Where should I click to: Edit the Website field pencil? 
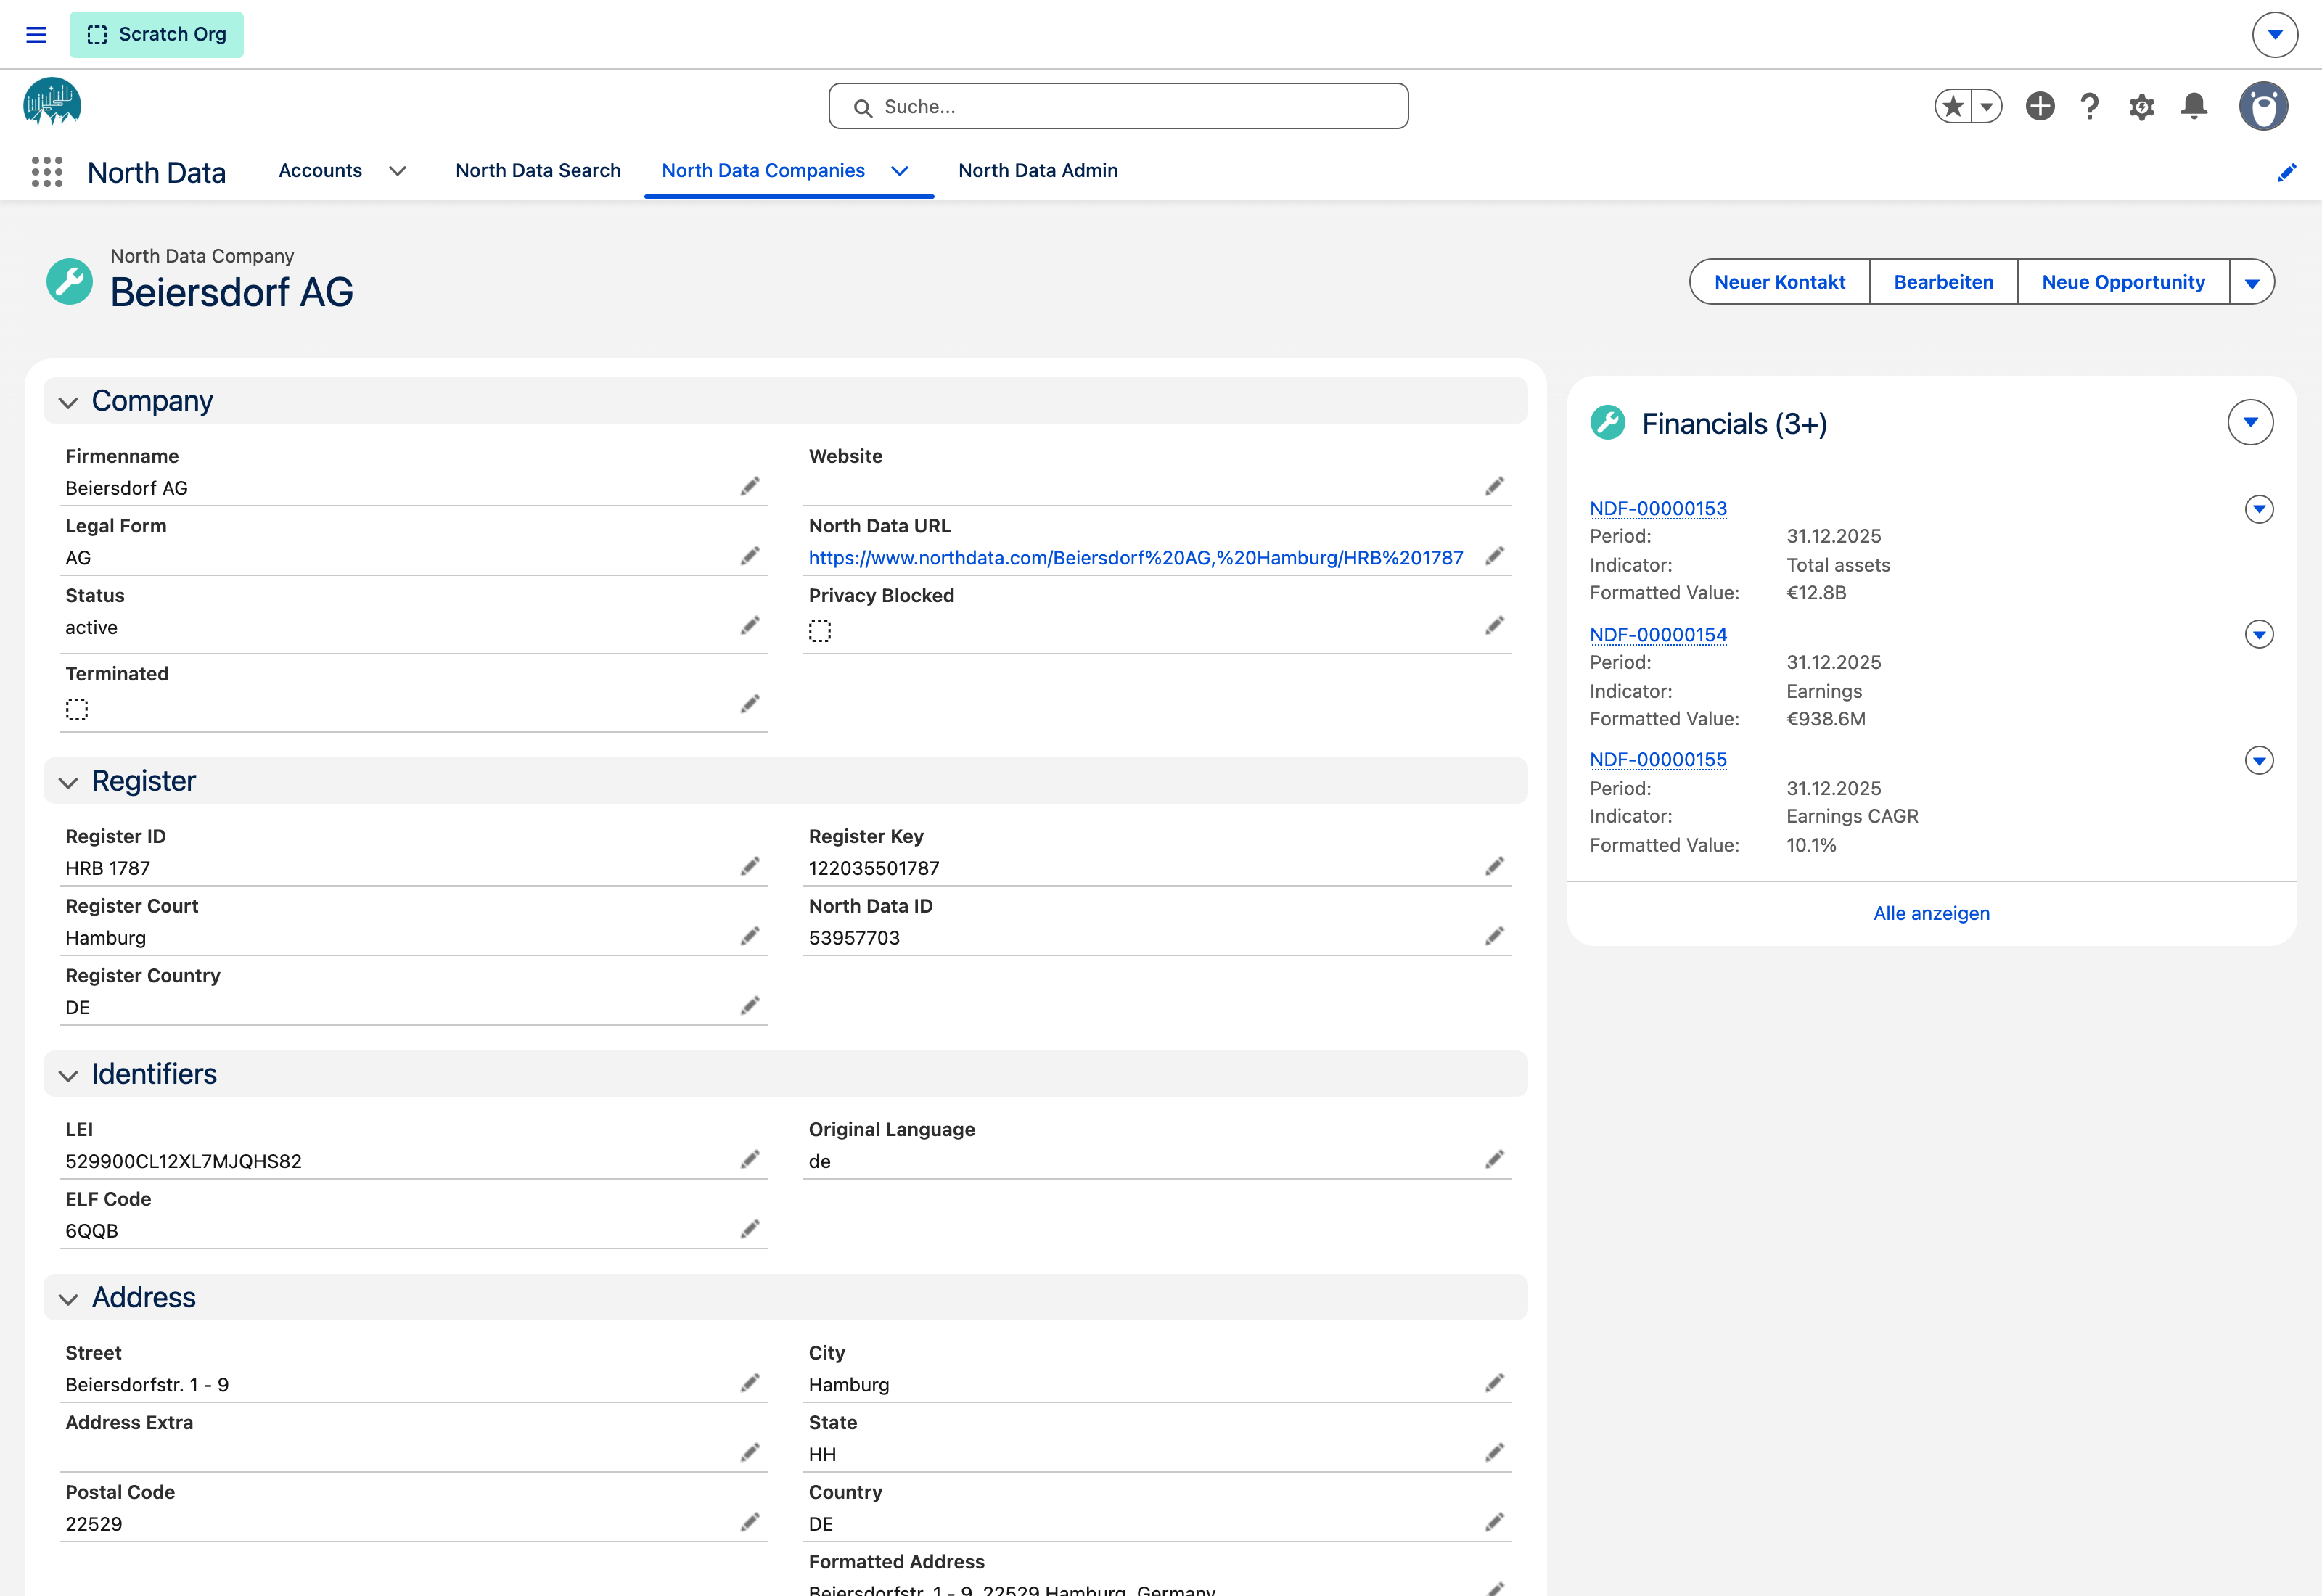pos(1494,486)
